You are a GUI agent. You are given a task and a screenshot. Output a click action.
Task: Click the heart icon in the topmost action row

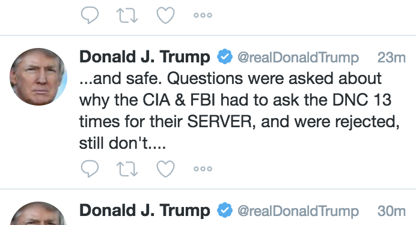point(165,15)
